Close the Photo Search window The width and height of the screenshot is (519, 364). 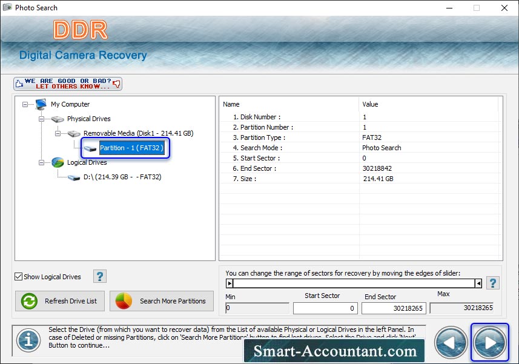504,8
